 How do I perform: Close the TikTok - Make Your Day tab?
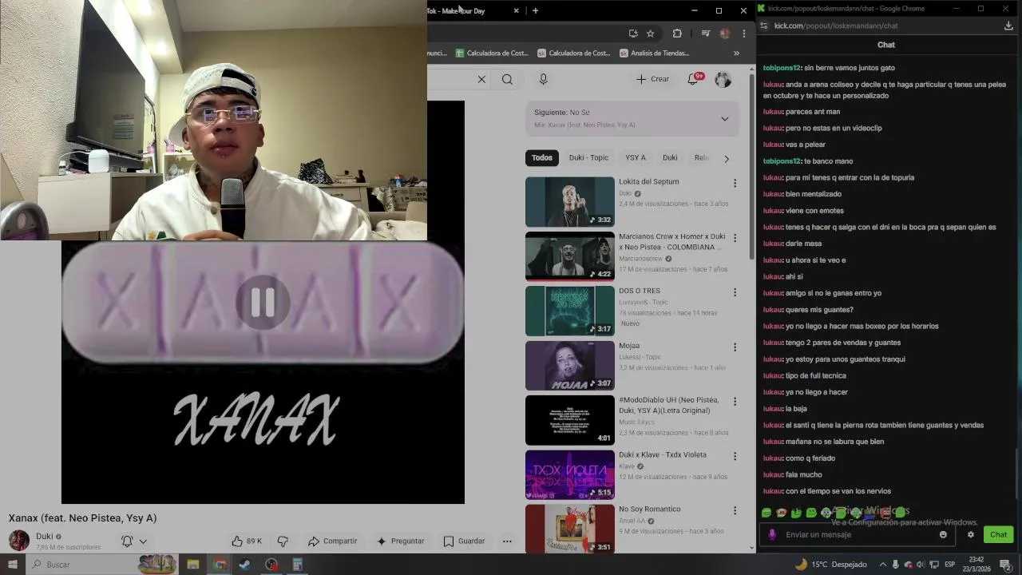pos(516,10)
